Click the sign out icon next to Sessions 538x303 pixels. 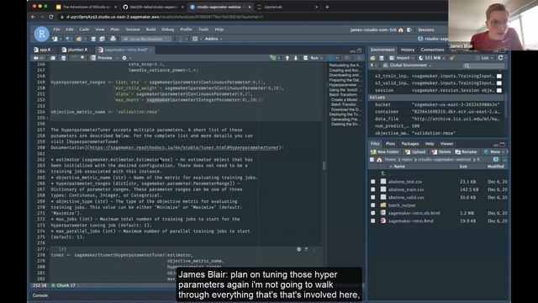point(409,30)
